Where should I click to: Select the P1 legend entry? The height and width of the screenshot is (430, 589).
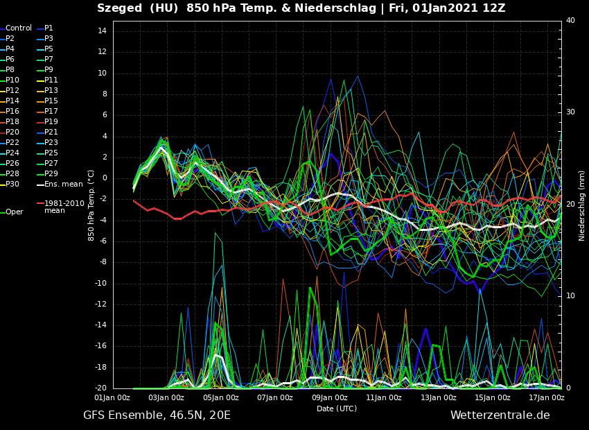click(49, 28)
